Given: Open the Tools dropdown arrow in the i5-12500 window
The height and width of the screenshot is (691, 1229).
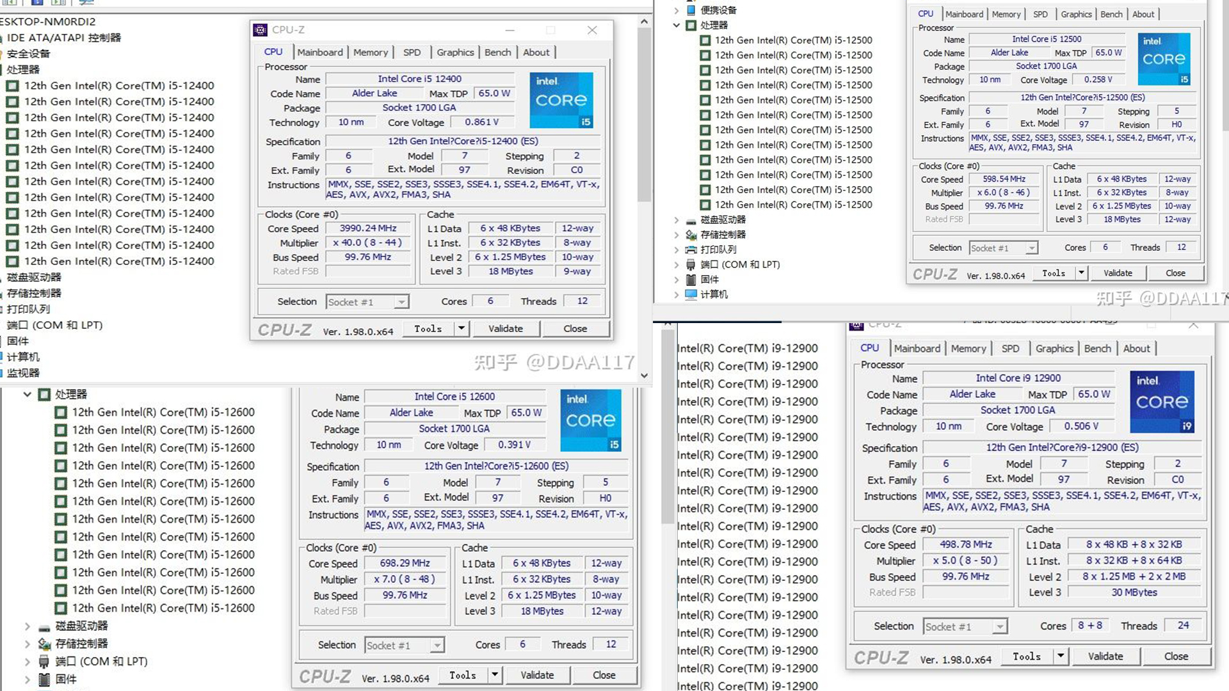Looking at the screenshot, I should coord(1081,273).
